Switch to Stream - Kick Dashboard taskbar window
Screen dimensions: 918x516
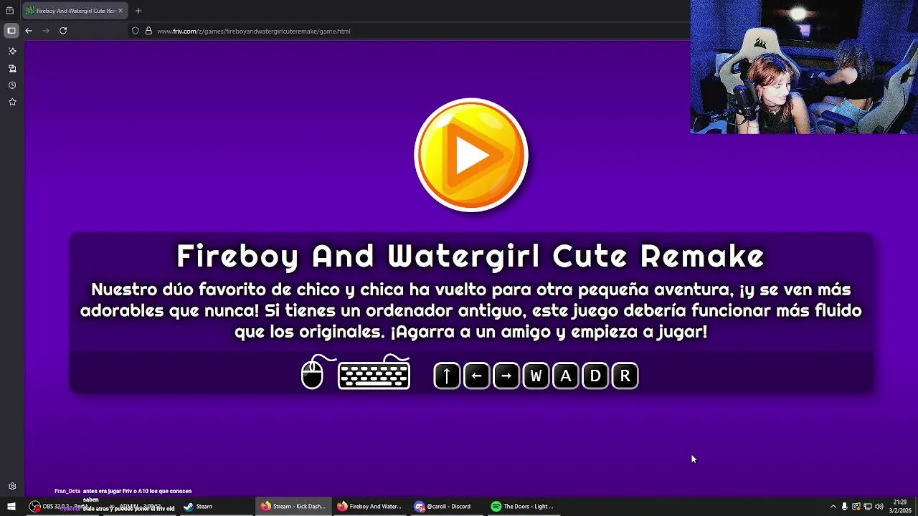pyautogui.click(x=293, y=506)
